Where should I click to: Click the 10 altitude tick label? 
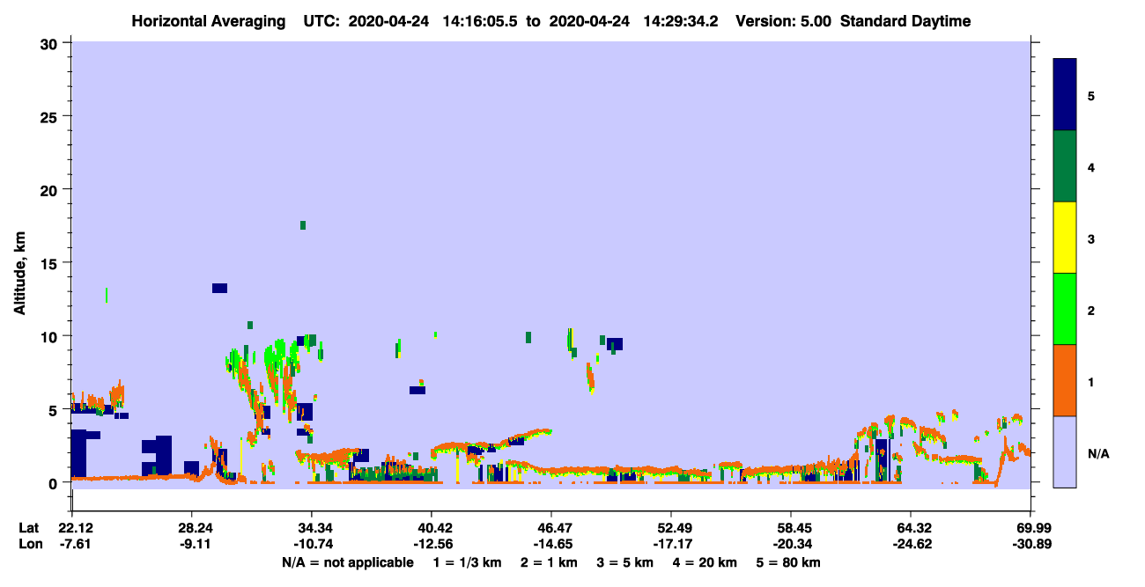click(51, 336)
